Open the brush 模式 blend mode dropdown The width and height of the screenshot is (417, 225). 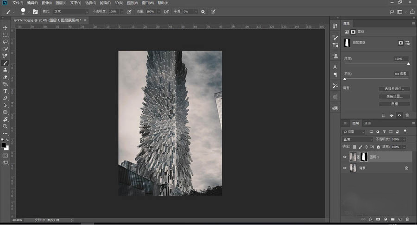70,12
